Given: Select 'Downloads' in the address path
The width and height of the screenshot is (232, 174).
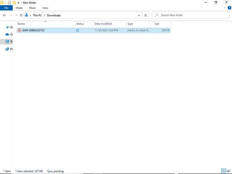Looking at the screenshot, I should pos(54,15).
